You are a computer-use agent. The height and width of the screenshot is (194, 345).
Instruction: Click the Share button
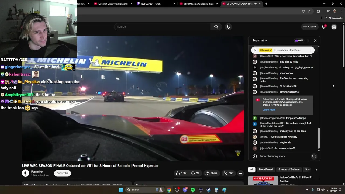[x=211, y=173]
